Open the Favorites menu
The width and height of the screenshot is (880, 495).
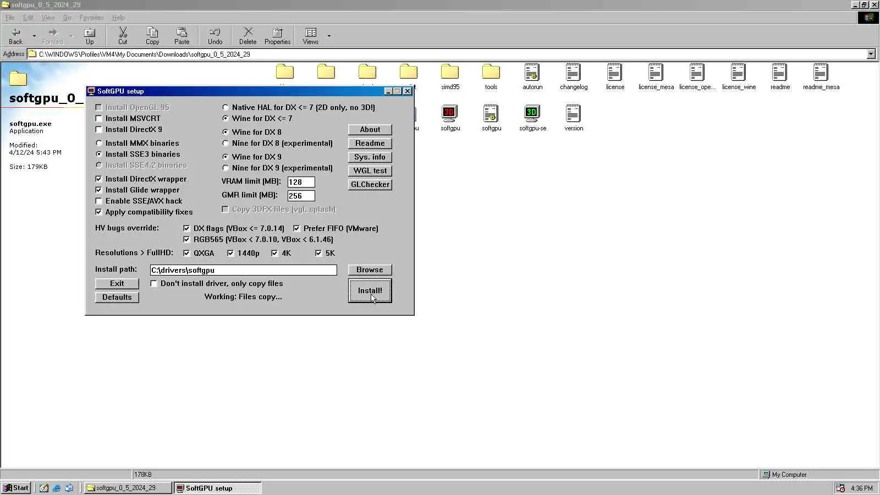[x=91, y=18]
